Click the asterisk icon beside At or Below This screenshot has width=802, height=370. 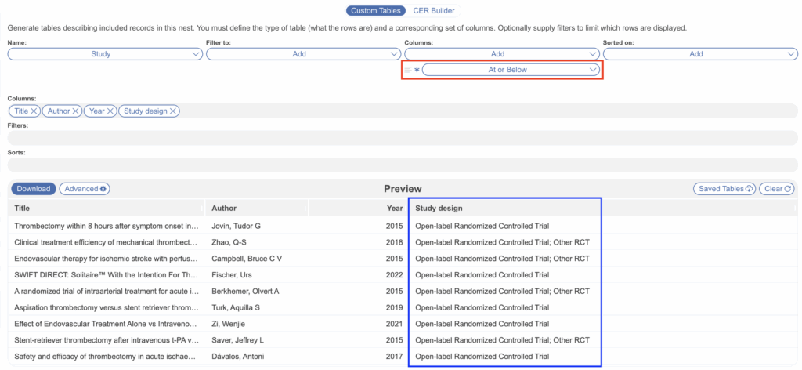[417, 70]
